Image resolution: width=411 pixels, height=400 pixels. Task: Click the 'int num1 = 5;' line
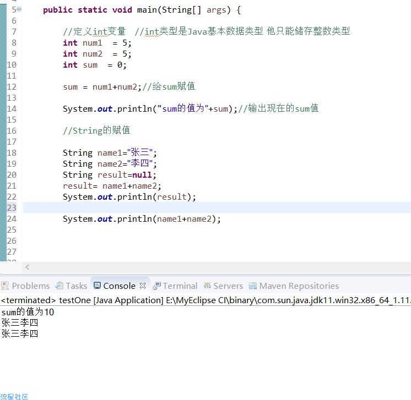click(x=97, y=43)
